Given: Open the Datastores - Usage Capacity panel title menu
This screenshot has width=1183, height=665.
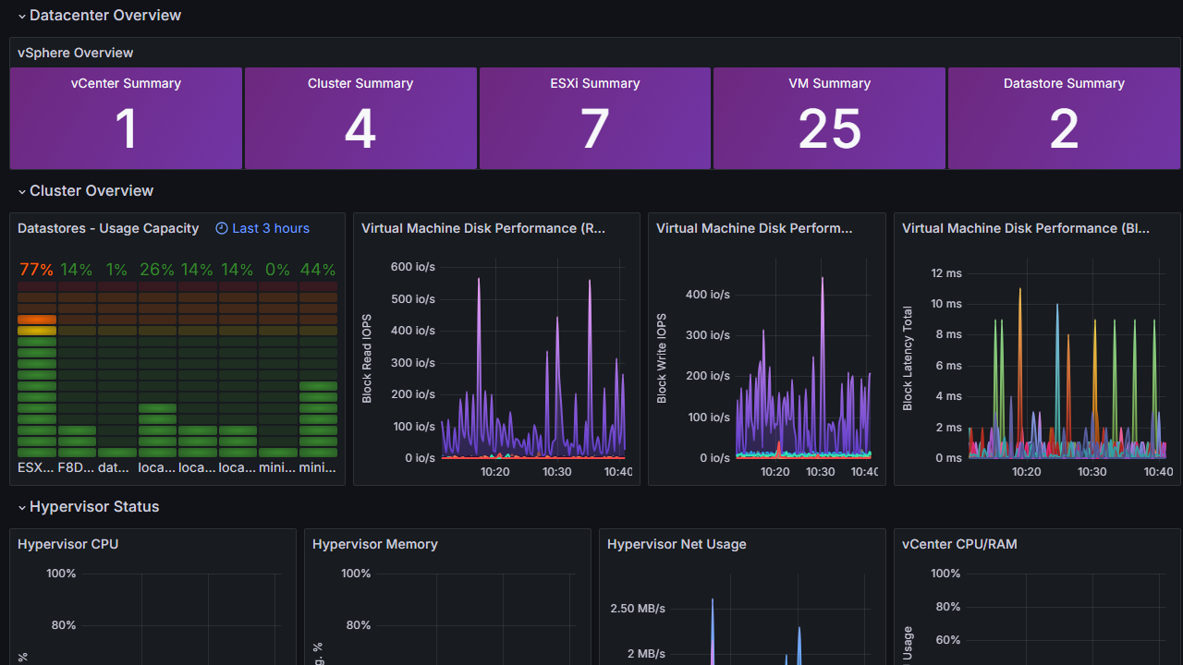Looking at the screenshot, I should 108,228.
